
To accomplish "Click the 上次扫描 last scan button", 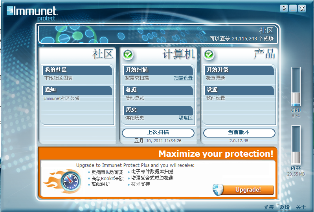I will 158,133.
